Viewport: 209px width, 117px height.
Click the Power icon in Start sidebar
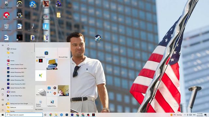click(x=3, y=110)
